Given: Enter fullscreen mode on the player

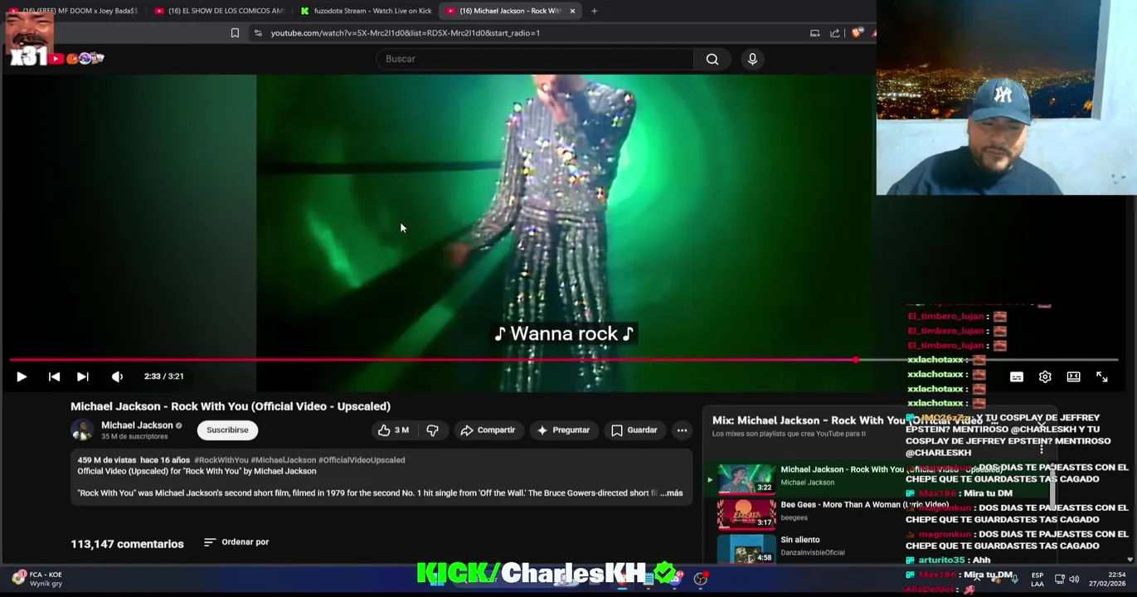Looking at the screenshot, I should (1101, 376).
